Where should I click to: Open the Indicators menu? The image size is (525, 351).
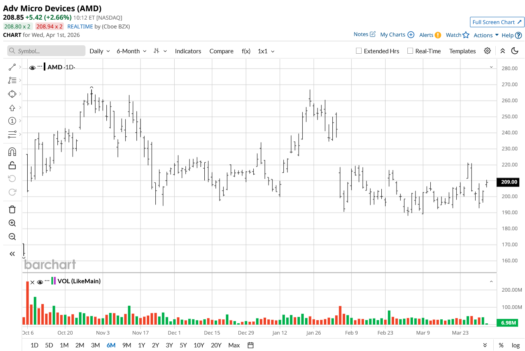188,51
